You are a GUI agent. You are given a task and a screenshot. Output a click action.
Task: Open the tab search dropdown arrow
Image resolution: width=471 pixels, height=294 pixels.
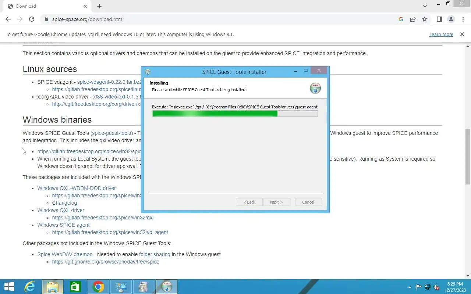point(425,6)
